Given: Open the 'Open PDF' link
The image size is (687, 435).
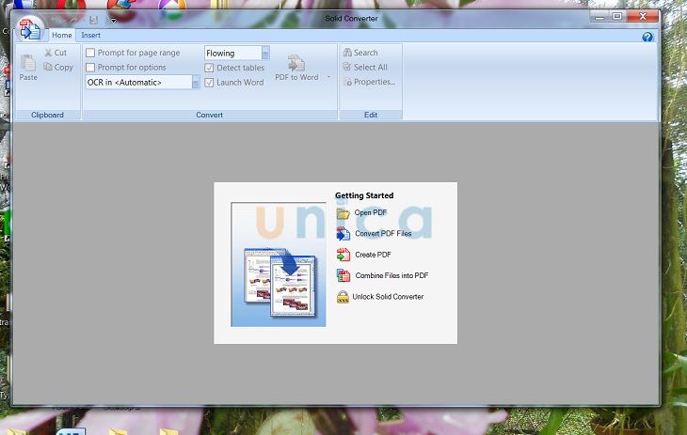Looking at the screenshot, I should point(371,212).
